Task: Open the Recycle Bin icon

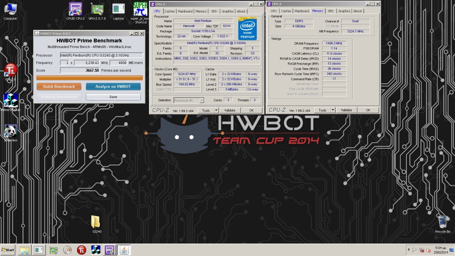Action: click(443, 224)
